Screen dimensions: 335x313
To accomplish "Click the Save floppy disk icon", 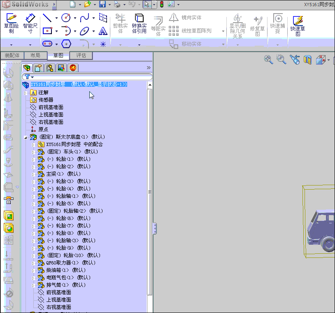I will click(x=102, y=4).
